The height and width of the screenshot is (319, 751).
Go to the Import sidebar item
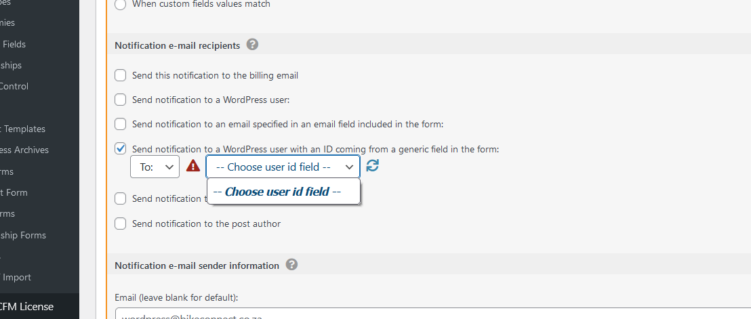click(16, 278)
